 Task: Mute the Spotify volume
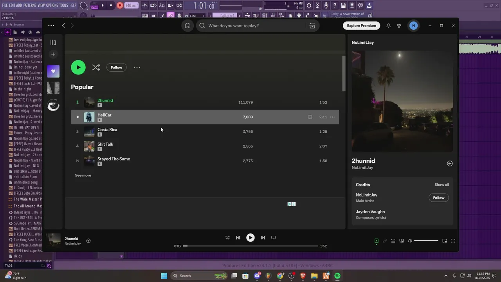click(410, 241)
